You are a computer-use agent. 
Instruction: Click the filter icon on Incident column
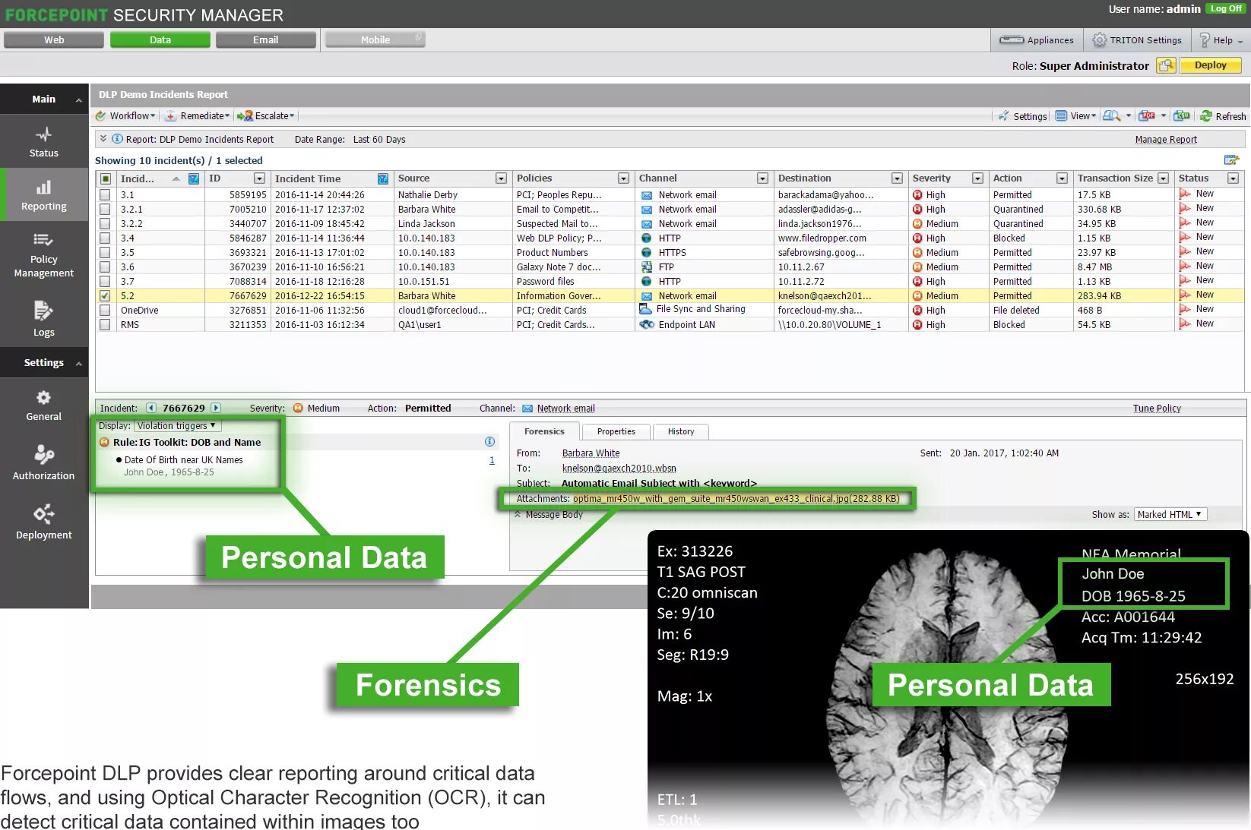[x=194, y=178]
